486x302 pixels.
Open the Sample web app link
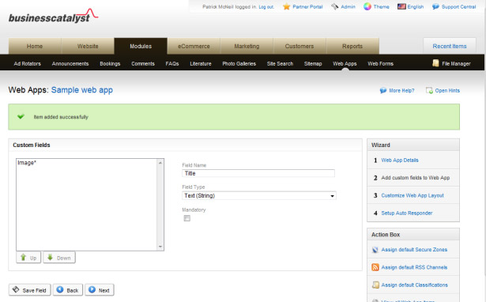82,90
